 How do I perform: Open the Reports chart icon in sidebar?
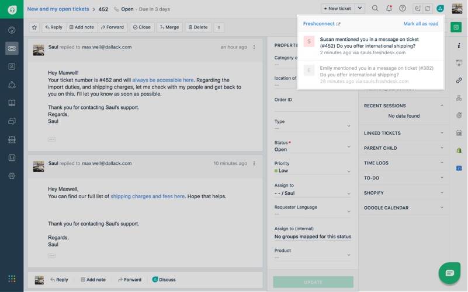[x=12, y=158]
